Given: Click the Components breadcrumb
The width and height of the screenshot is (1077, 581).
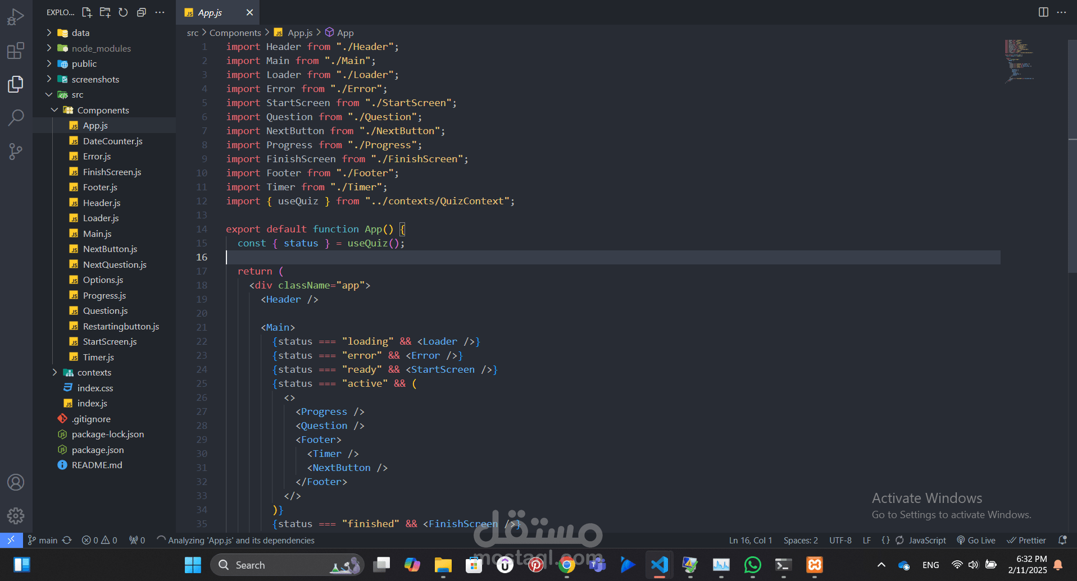Looking at the screenshot, I should click(x=235, y=33).
